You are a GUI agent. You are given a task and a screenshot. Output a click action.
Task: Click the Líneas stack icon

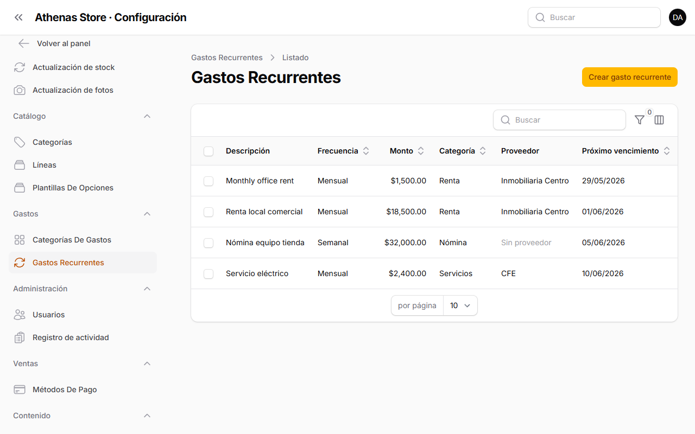pyautogui.click(x=20, y=165)
